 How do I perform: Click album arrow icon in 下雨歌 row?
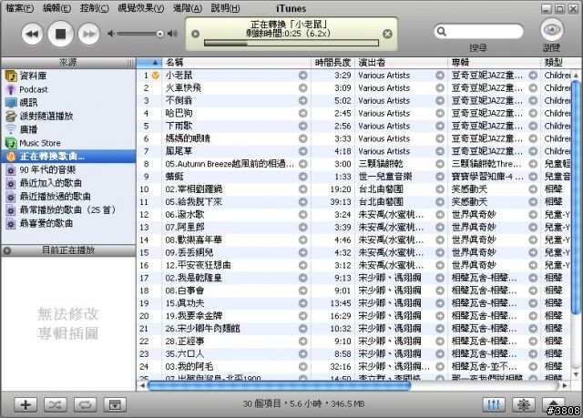533,126
